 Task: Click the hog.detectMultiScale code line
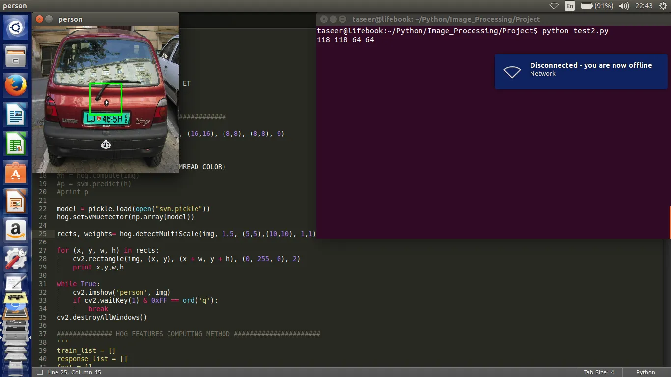(x=186, y=234)
